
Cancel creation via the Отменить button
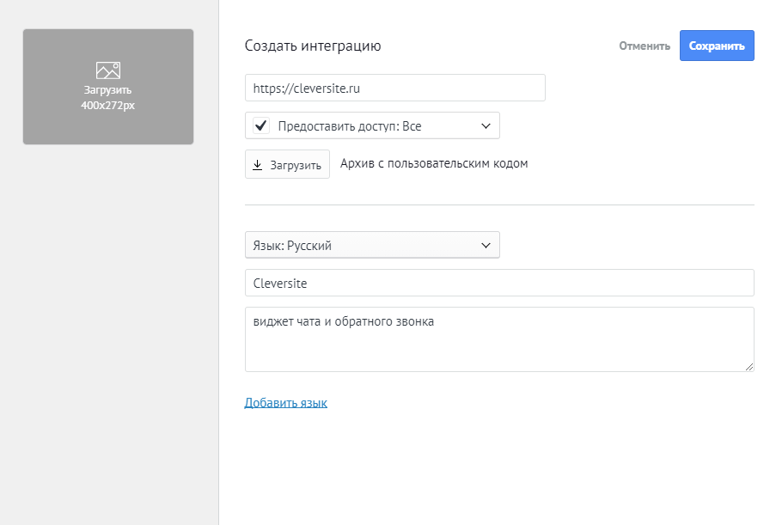pos(645,46)
